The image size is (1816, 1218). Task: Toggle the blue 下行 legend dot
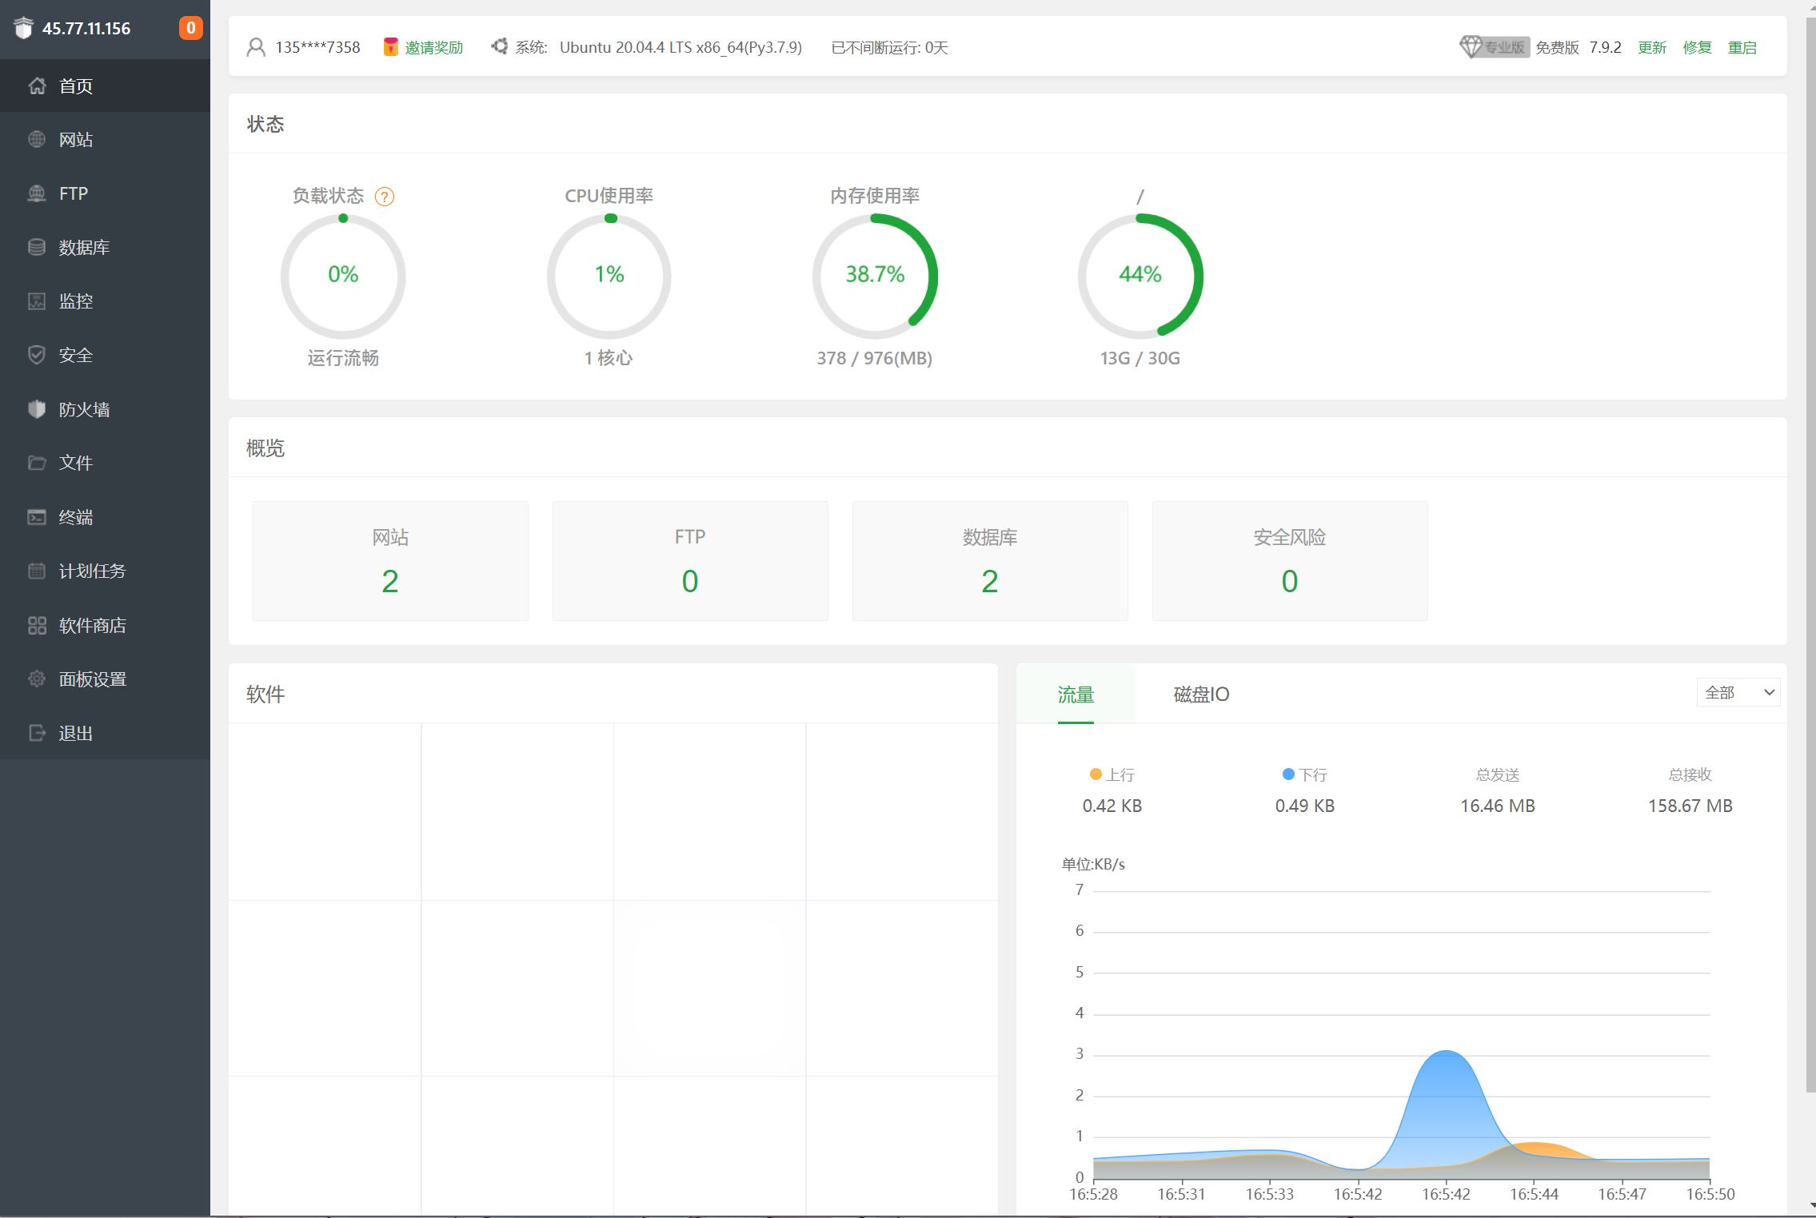pos(1288,774)
